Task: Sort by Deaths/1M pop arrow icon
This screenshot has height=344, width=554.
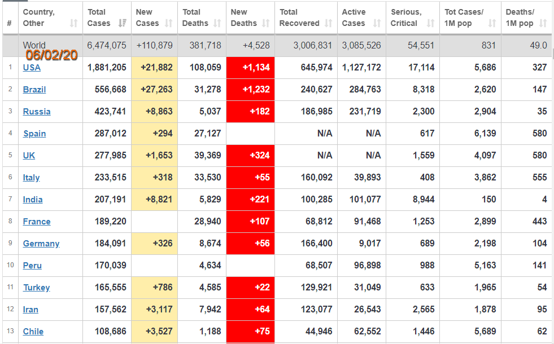Action: pos(543,24)
